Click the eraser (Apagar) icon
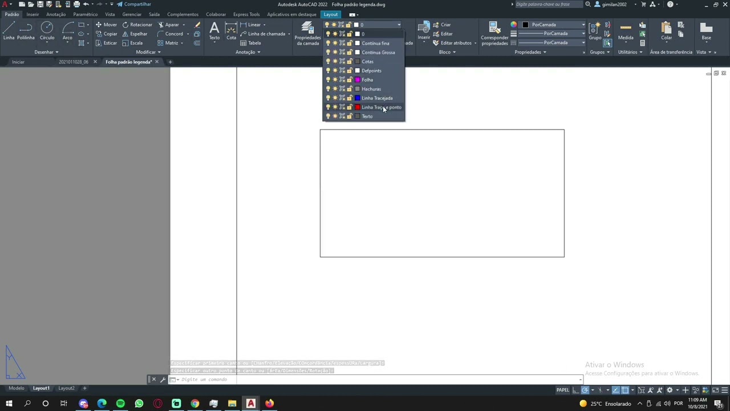Viewport: 730px width, 411px height. tap(197, 25)
